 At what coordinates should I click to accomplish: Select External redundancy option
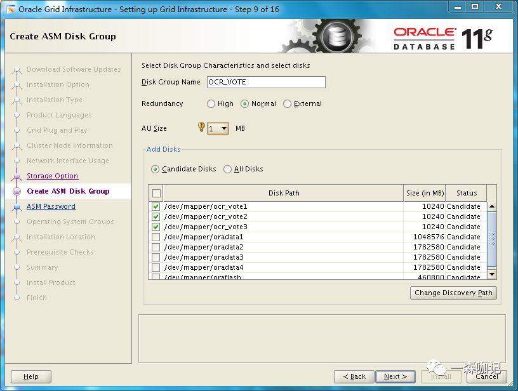point(288,104)
